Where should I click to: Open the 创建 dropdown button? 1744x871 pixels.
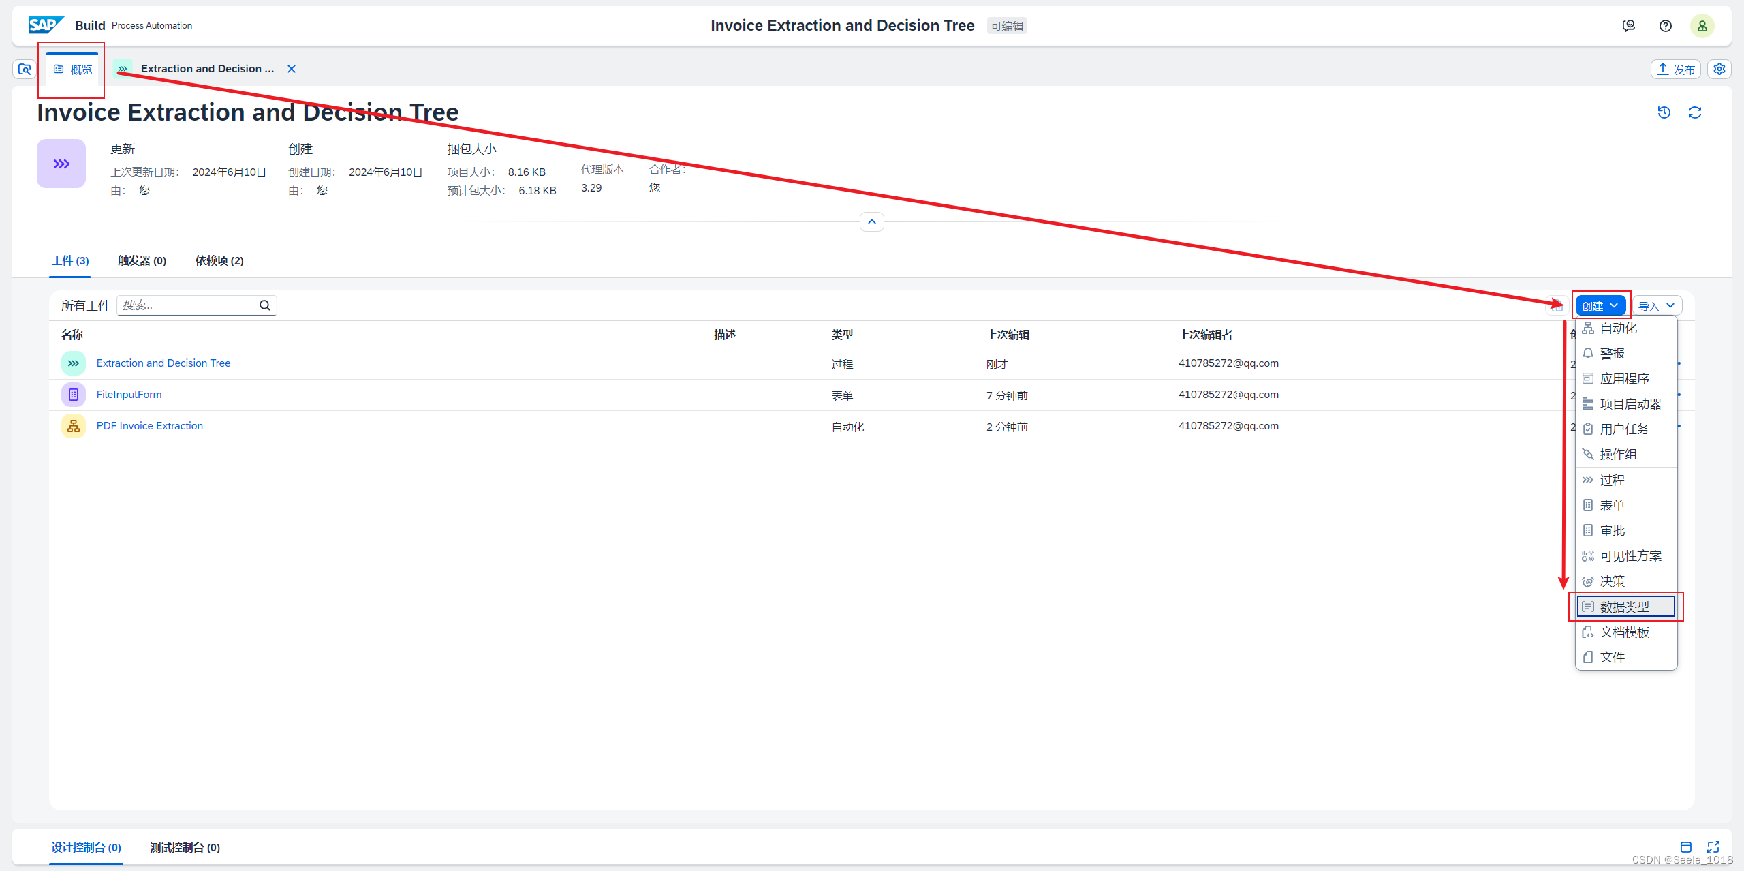1600,305
